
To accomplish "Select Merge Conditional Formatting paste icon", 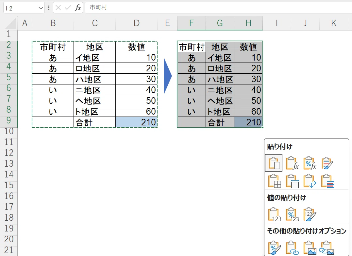I will 327,181.
